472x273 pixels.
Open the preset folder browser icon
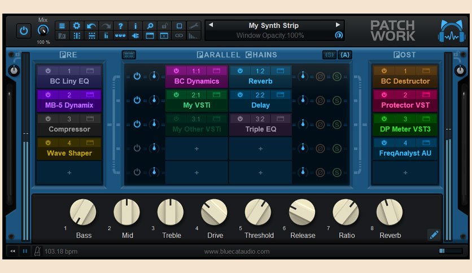[x=62, y=36]
